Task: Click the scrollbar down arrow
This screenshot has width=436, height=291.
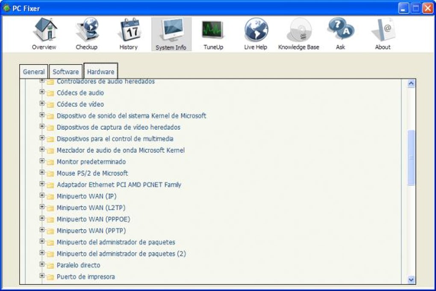Action: pyautogui.click(x=411, y=279)
